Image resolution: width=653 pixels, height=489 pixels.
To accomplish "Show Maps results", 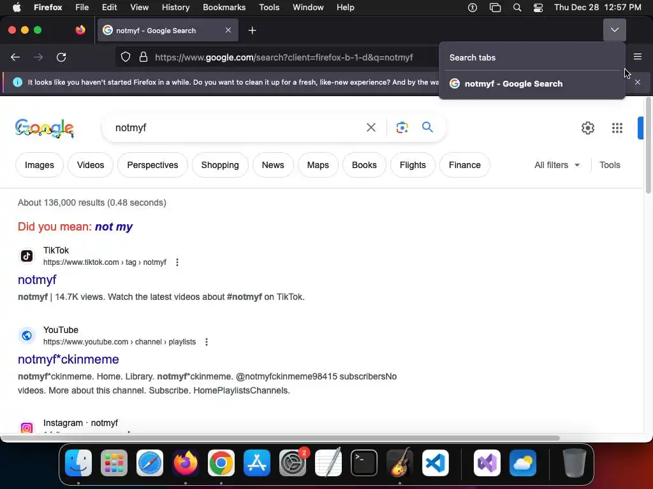I will pyautogui.click(x=318, y=165).
